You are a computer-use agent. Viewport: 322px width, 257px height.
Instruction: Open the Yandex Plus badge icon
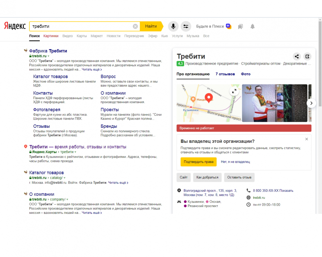(228, 26)
